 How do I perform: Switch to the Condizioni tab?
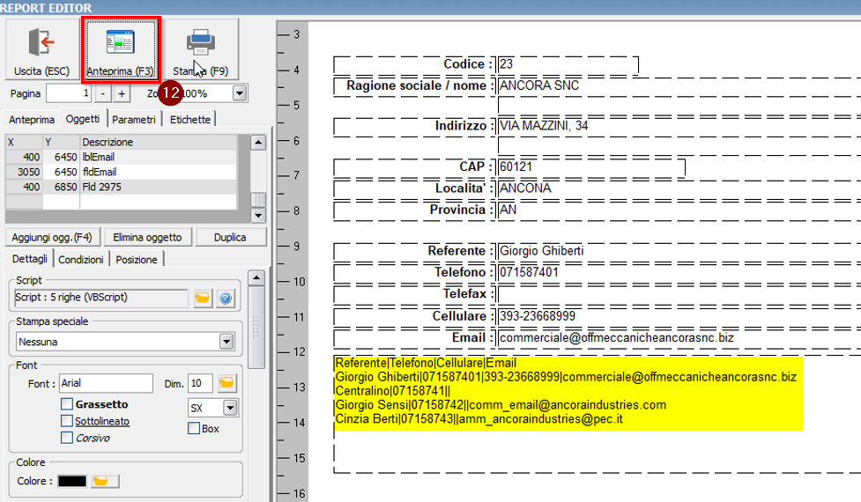click(x=81, y=260)
